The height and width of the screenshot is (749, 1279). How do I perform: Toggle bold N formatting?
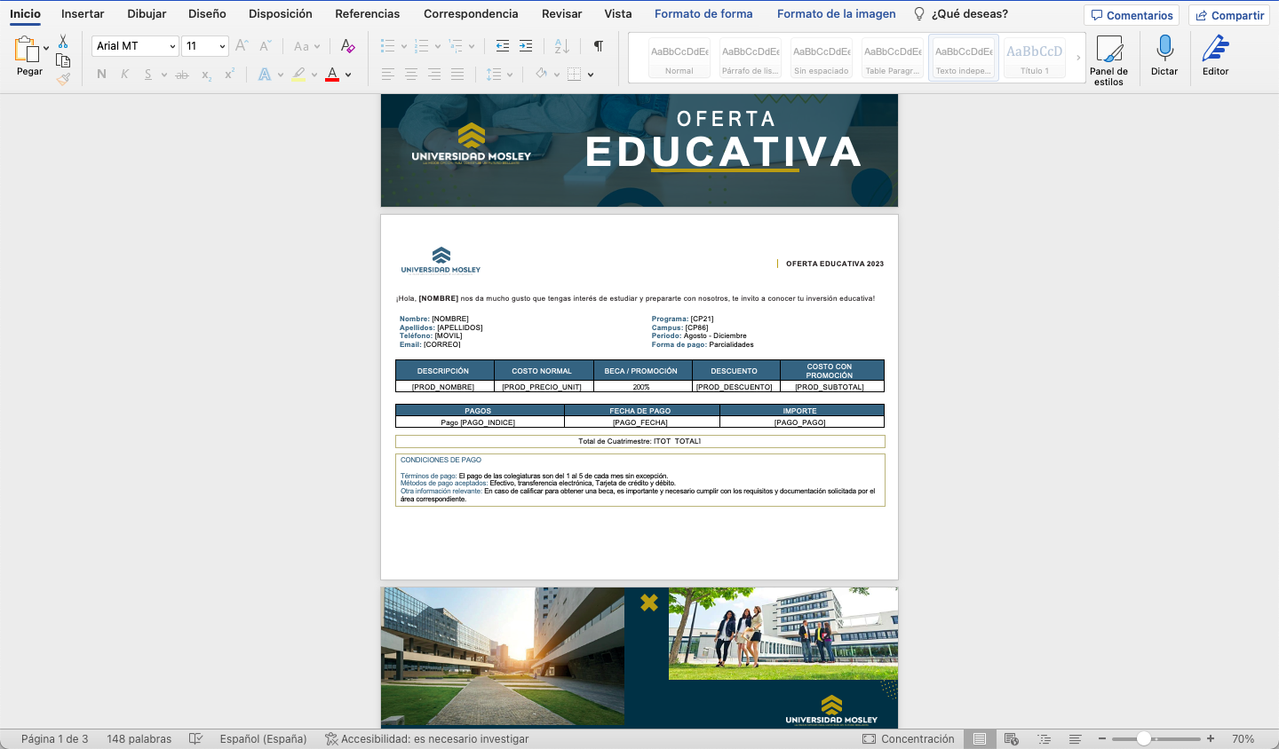(101, 75)
